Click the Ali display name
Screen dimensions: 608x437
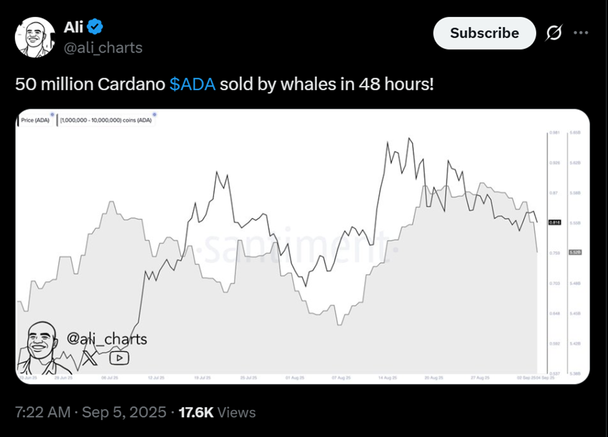tap(73, 27)
